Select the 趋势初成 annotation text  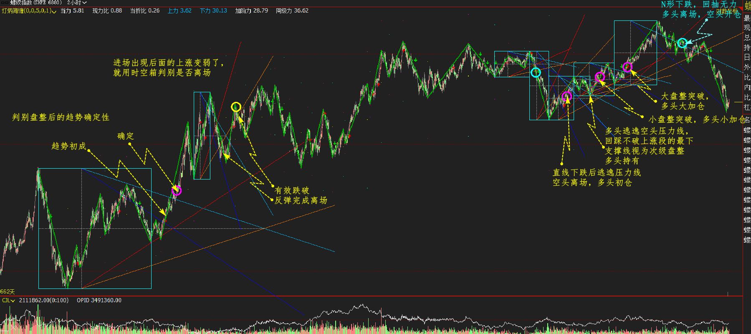coord(68,146)
